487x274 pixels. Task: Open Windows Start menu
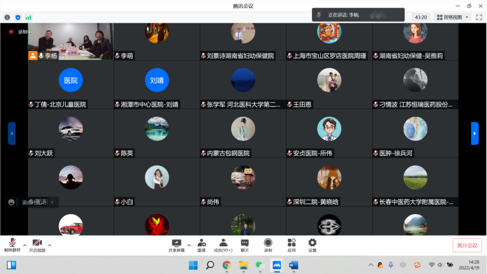pos(193,265)
